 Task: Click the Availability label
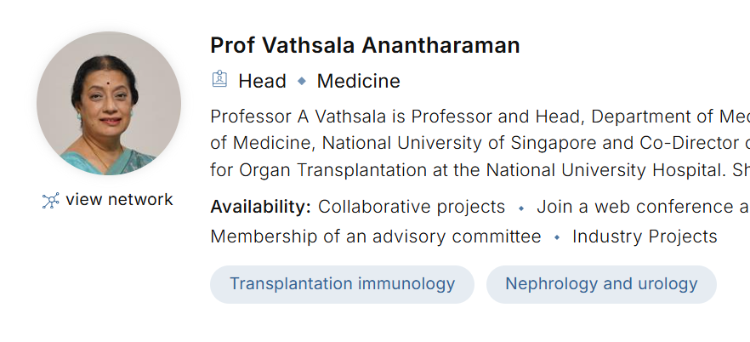pyautogui.click(x=261, y=207)
